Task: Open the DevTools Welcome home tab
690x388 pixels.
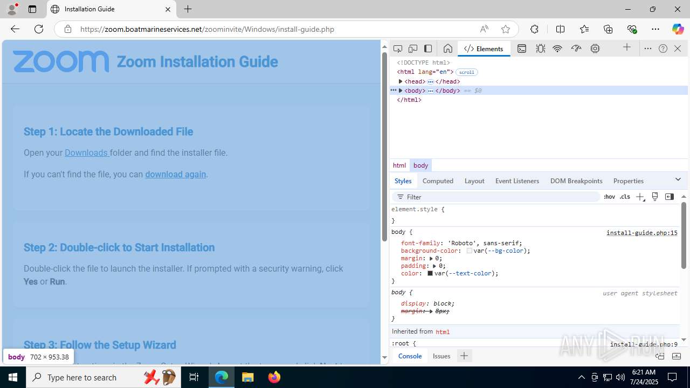Action: pos(447,48)
